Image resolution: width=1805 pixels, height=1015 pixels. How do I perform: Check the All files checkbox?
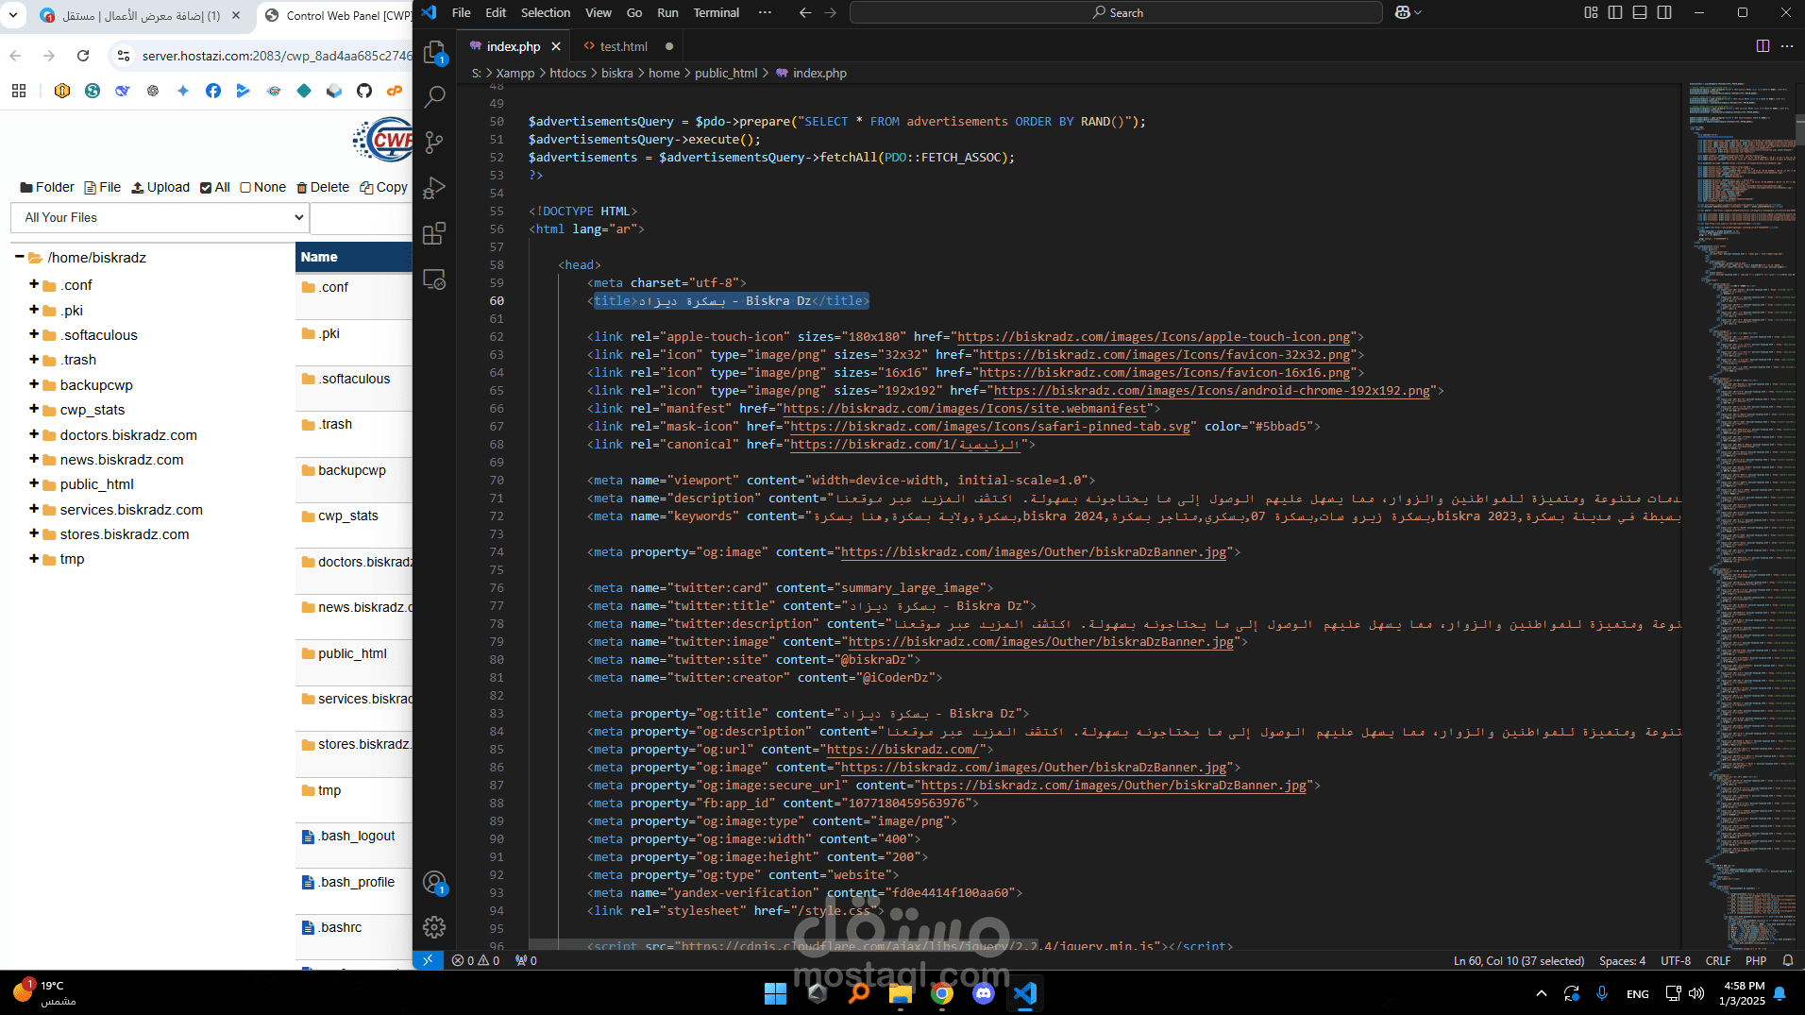[206, 188]
